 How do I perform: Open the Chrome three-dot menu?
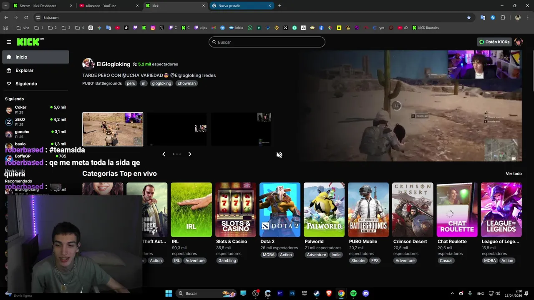pos(528,17)
